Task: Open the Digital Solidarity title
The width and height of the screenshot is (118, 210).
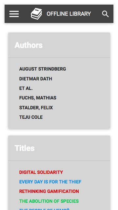Action: [x=41, y=172]
